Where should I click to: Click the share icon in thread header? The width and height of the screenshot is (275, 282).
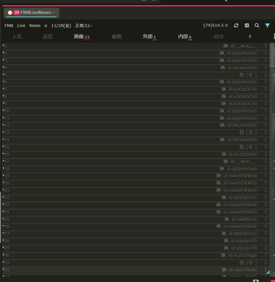click(247, 26)
